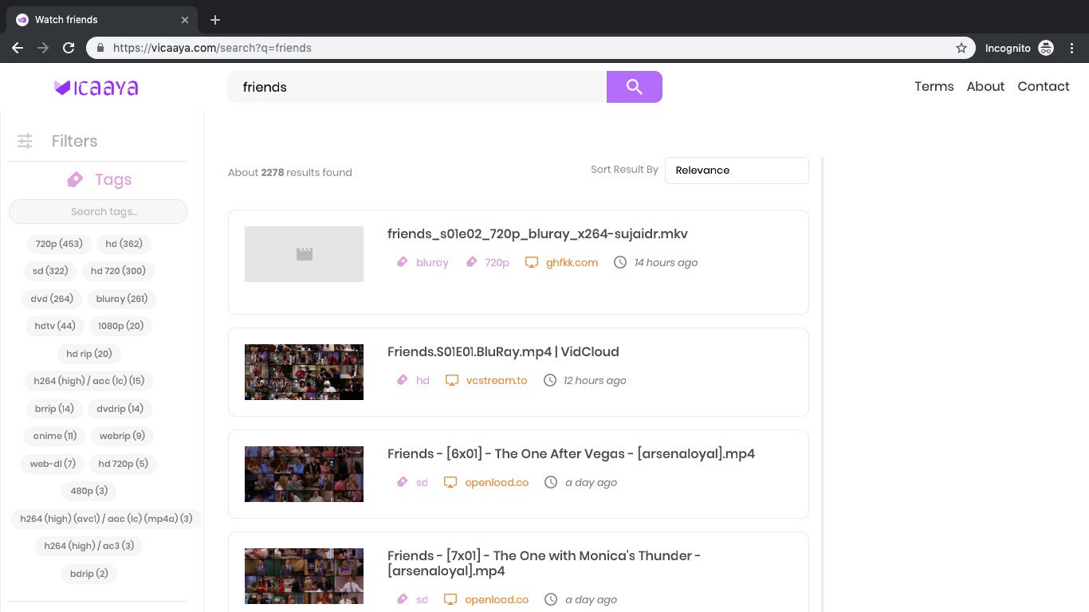Click the vcstream.to host link

pyautogui.click(x=497, y=380)
